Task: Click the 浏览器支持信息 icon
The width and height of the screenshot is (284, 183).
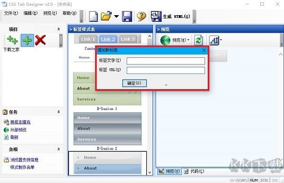Action: pyautogui.click(x=6, y=160)
